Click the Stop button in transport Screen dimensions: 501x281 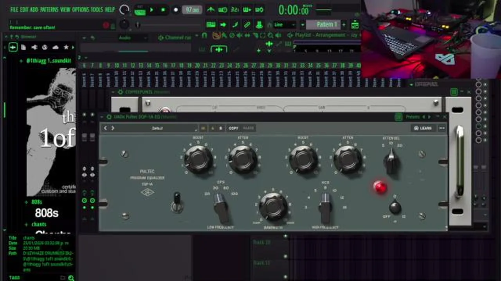(163, 10)
